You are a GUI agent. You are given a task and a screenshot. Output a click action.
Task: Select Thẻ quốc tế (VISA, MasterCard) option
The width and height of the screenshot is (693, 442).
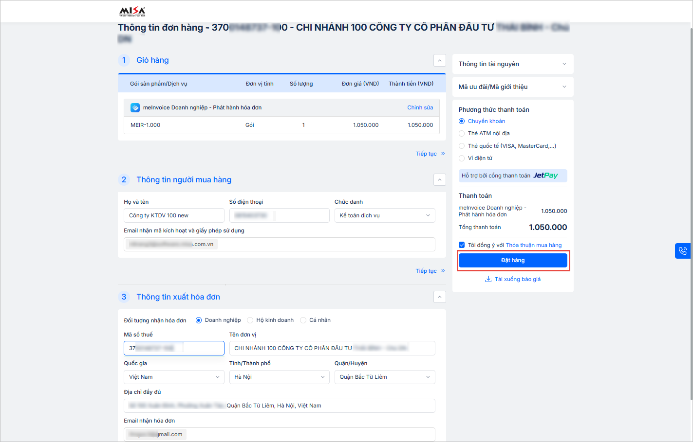click(x=462, y=146)
